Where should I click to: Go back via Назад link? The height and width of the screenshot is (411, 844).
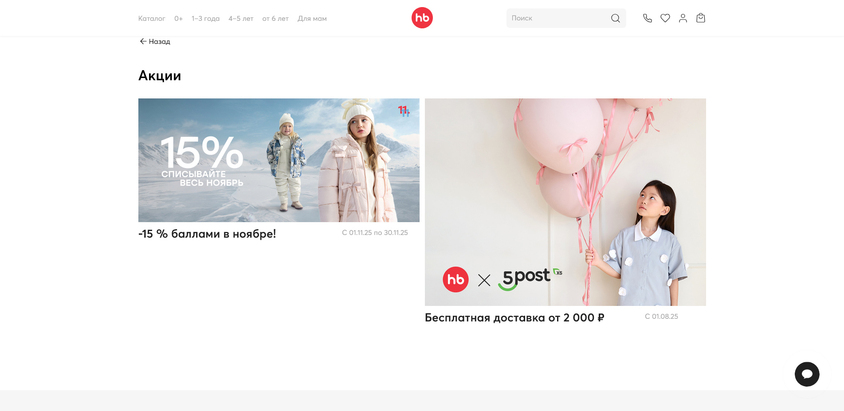tap(155, 41)
